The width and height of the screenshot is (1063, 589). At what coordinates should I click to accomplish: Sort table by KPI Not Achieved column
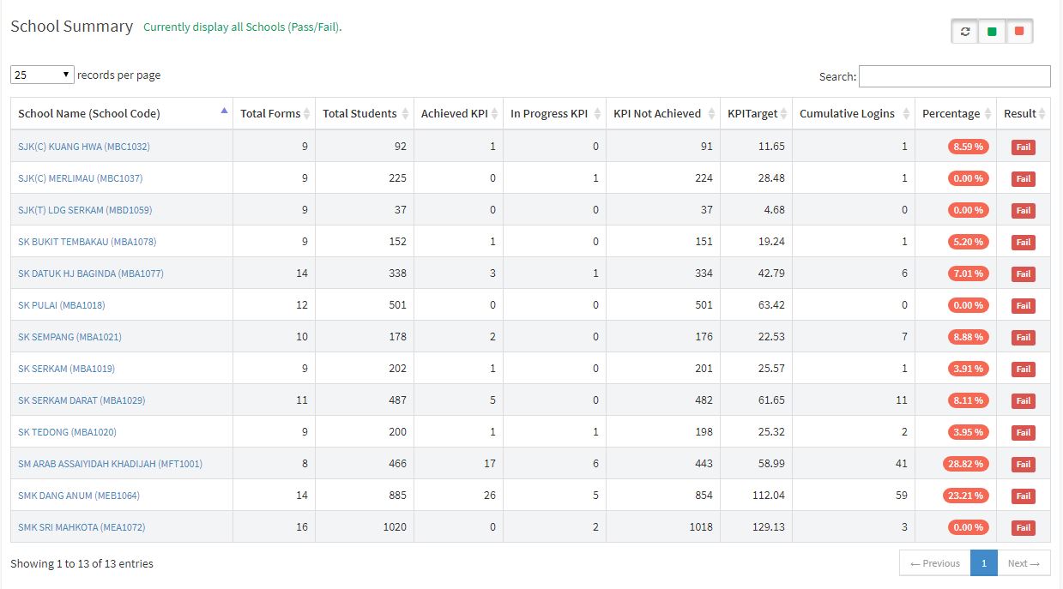coord(662,113)
